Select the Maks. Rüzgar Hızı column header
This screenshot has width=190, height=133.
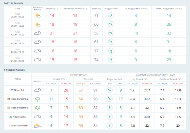(x=169, y=9)
